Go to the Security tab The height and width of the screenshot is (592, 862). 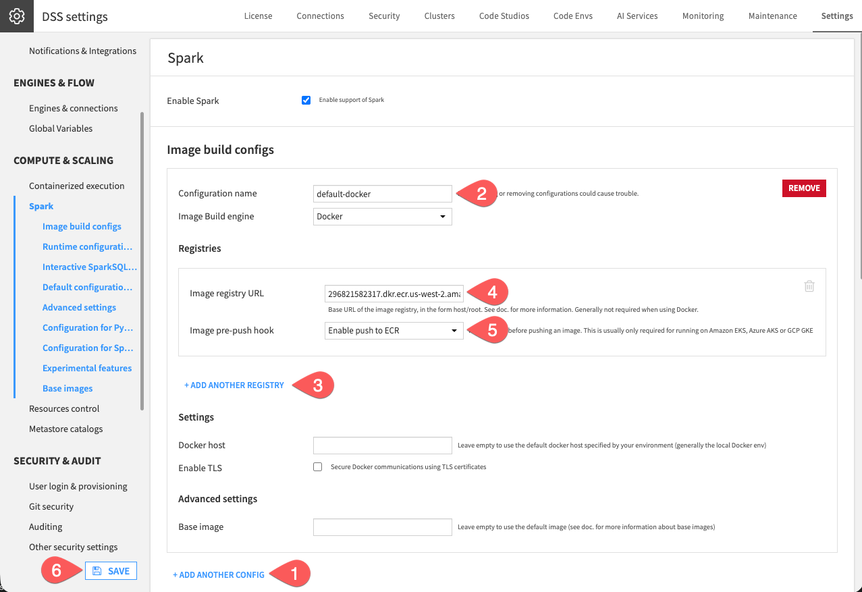(x=384, y=16)
